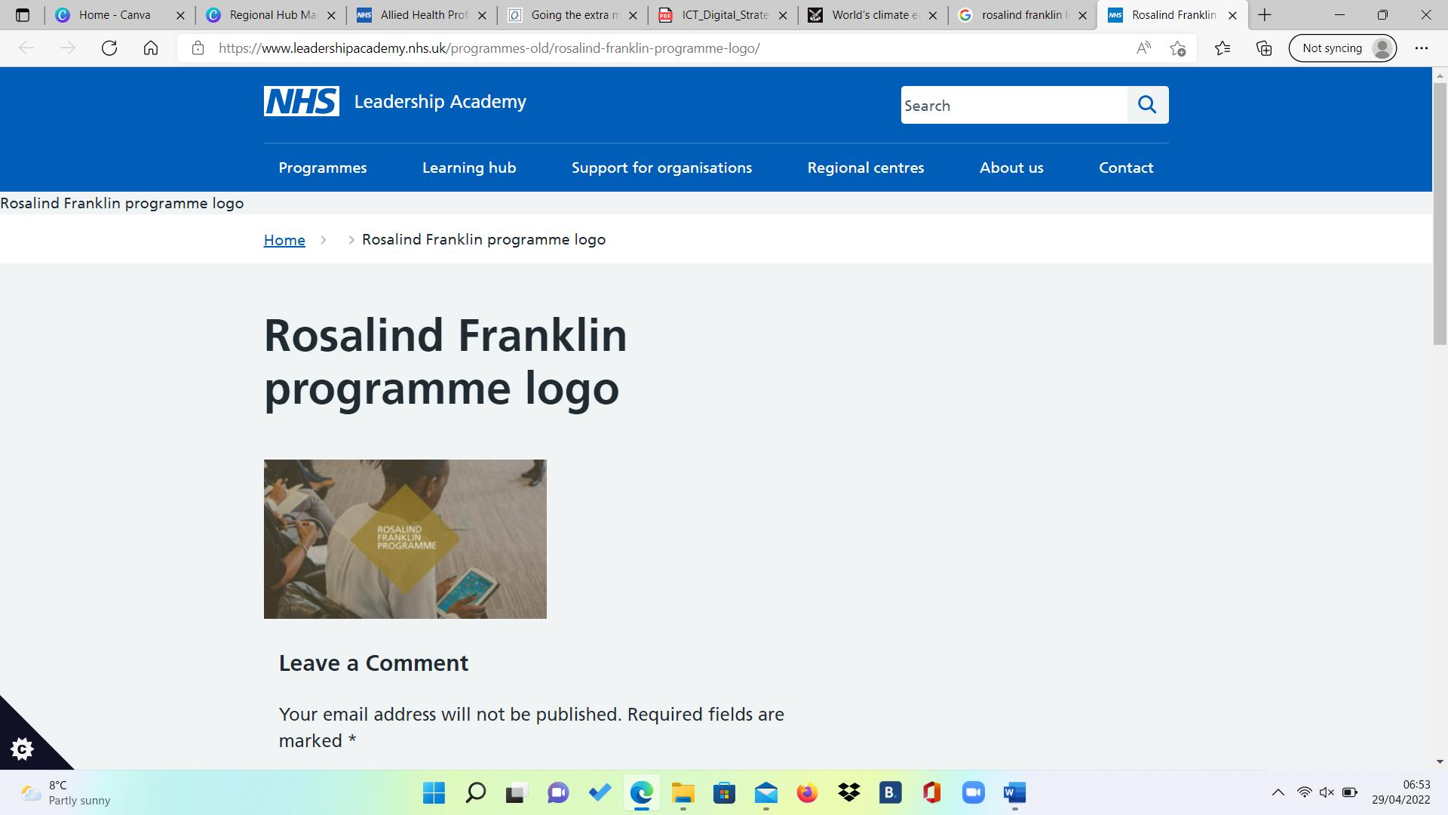Launch Firefox from taskbar
The height and width of the screenshot is (815, 1448).
(x=807, y=793)
